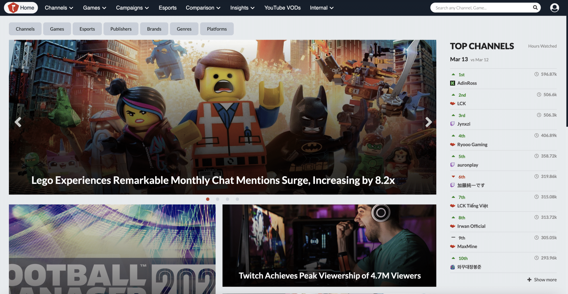Toggle the Platforms filter pill

[217, 29]
